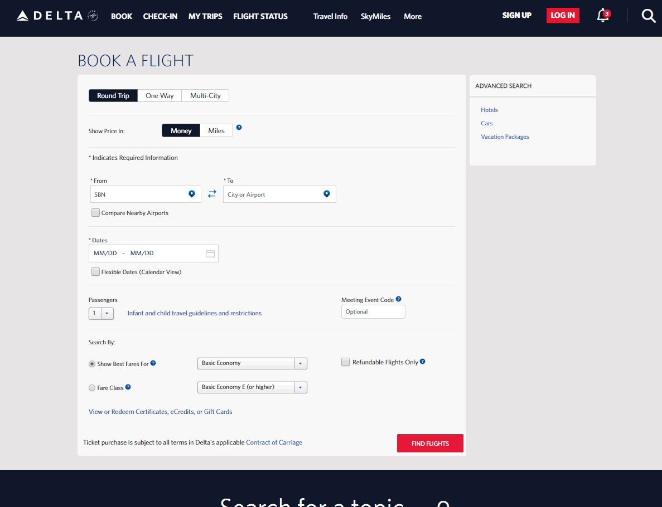
Task: Open the CHECK-IN menu
Action: pos(160,17)
